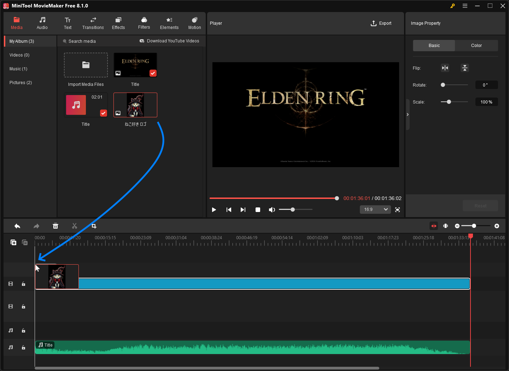Click the scale percent field
The height and width of the screenshot is (371, 509).
point(486,102)
